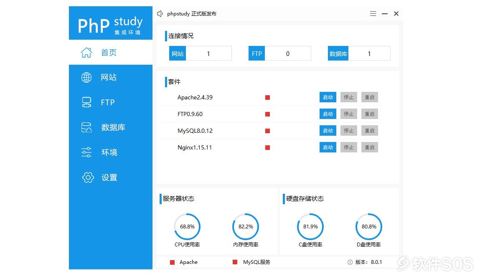Open the FTP menu item in sidebar
This screenshot has width=480, height=276.
point(111,102)
